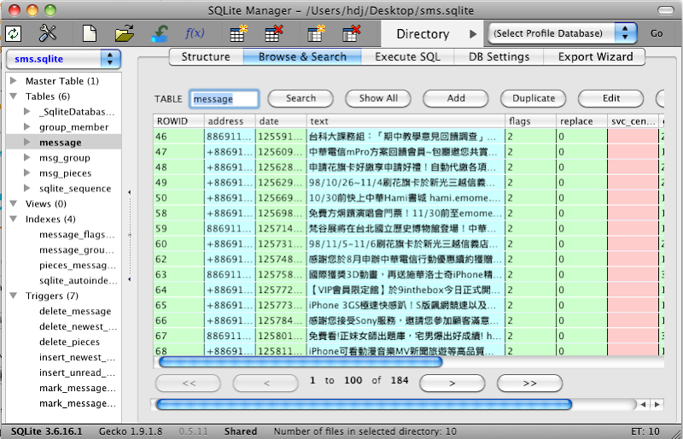Sort by the flags column header
The width and height of the screenshot is (683, 439).
coord(530,121)
